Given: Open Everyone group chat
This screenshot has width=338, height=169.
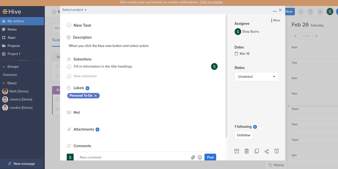Looking at the screenshot, I should 10,75.
